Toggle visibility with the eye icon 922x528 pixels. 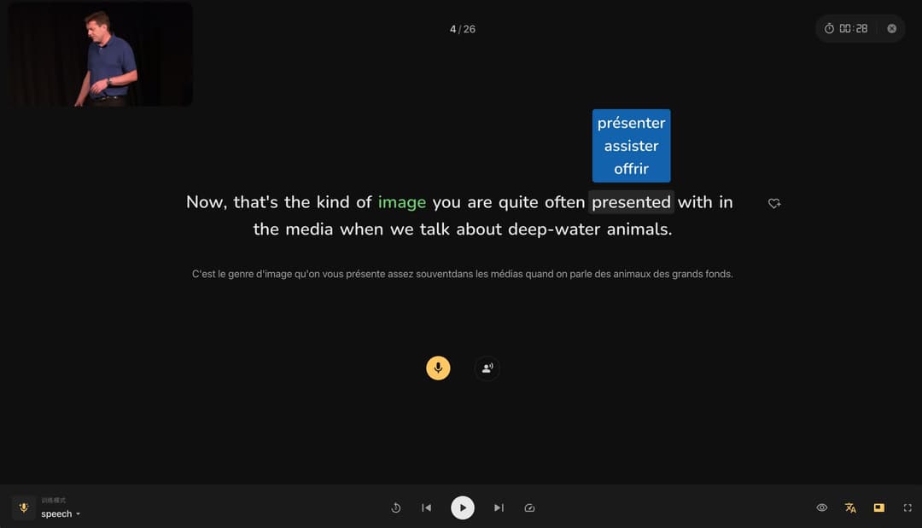821,508
